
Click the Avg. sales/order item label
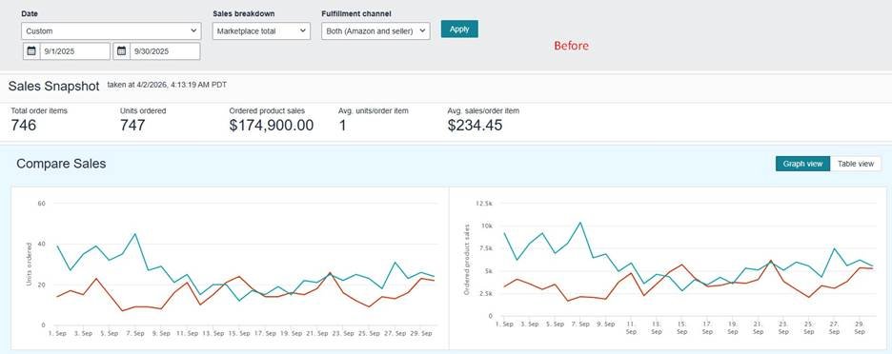(x=483, y=110)
